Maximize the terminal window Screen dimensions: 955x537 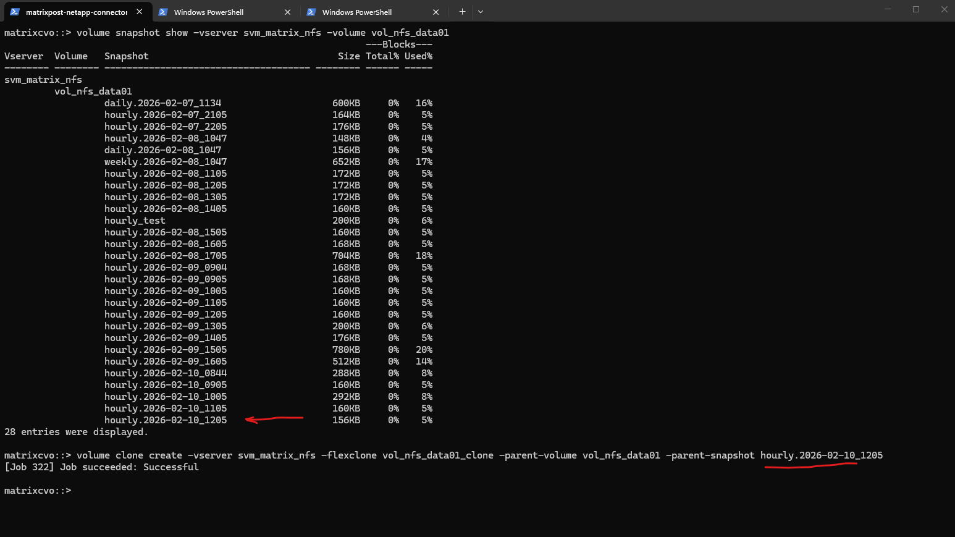[x=916, y=9]
